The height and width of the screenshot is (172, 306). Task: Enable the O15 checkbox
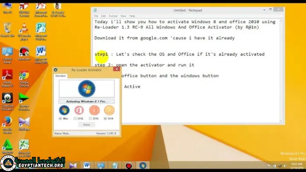pos(90,118)
